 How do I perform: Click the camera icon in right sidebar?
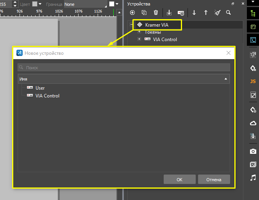pyautogui.click(x=253, y=151)
